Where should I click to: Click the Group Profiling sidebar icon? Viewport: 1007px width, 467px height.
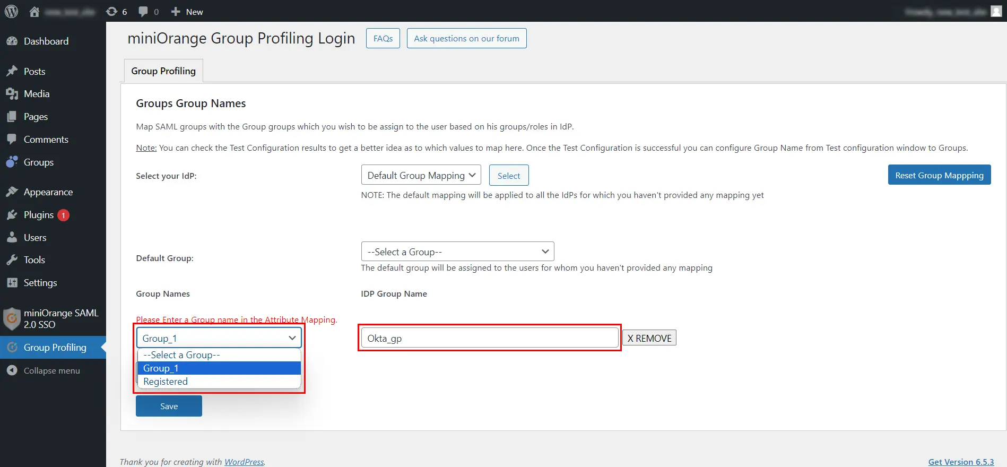[12, 347]
